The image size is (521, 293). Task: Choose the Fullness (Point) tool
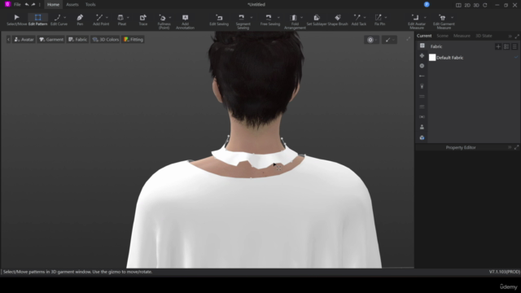click(x=163, y=22)
